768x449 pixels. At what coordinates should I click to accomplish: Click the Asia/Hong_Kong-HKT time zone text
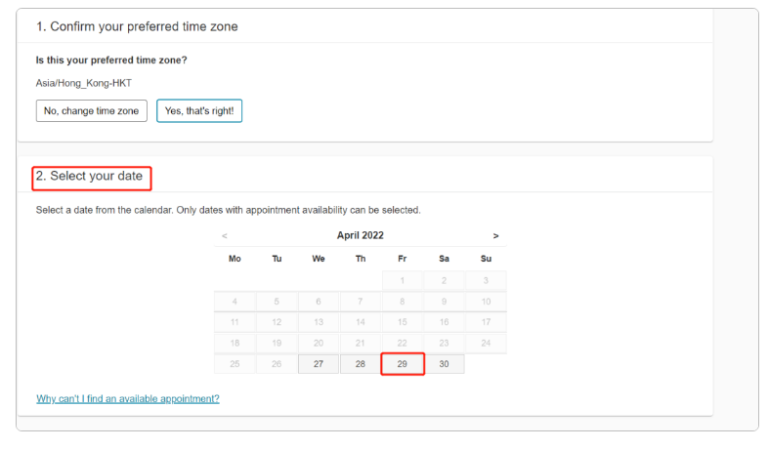pos(84,83)
